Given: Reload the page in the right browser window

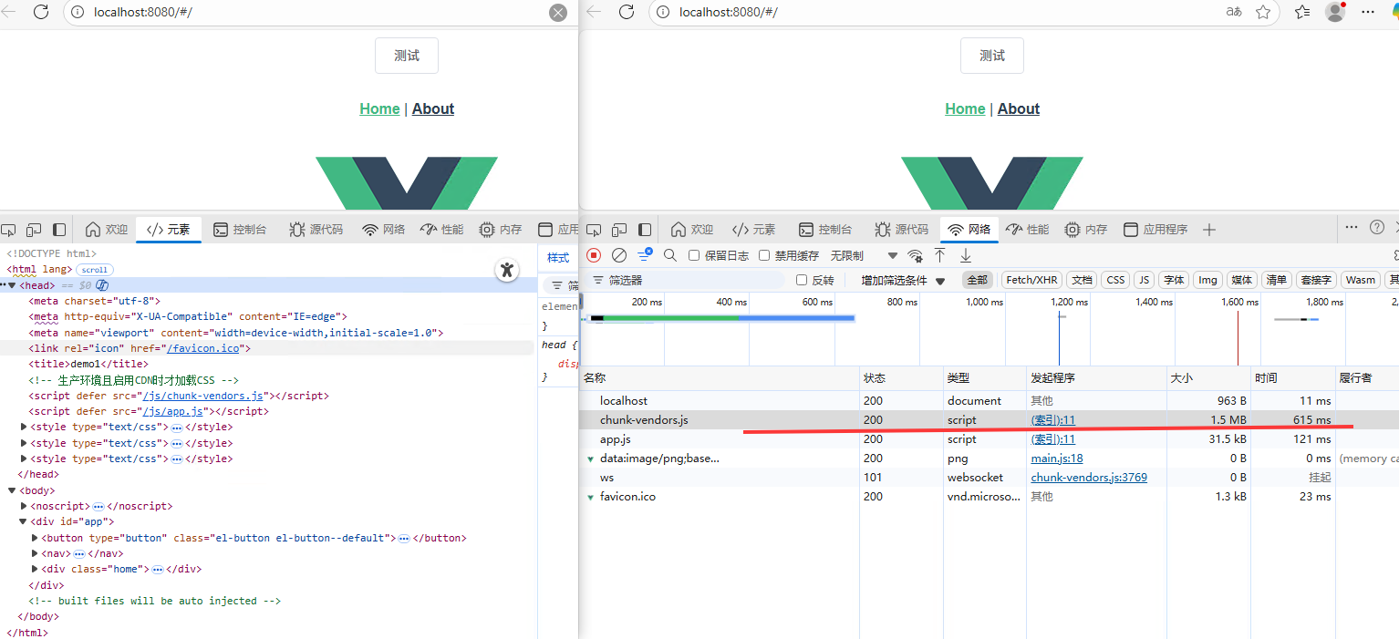Looking at the screenshot, I should 626,12.
